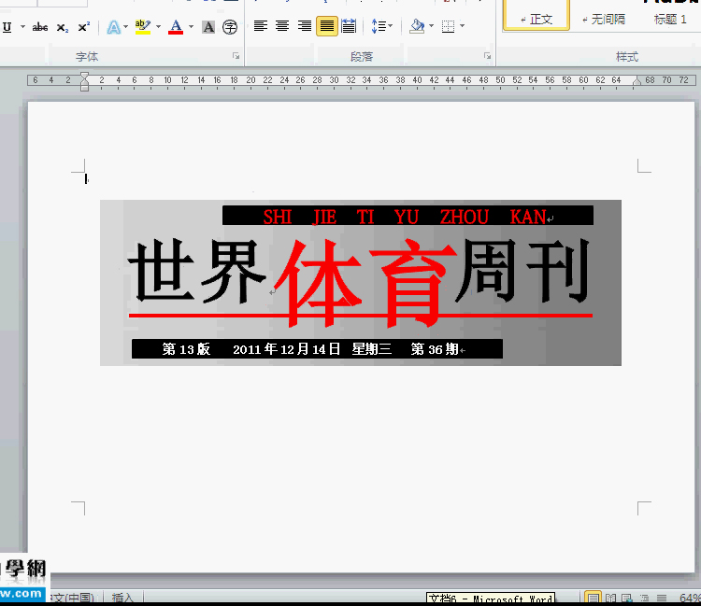The height and width of the screenshot is (606, 701).
Task: Toggle subscript formatting
Action: click(62, 27)
